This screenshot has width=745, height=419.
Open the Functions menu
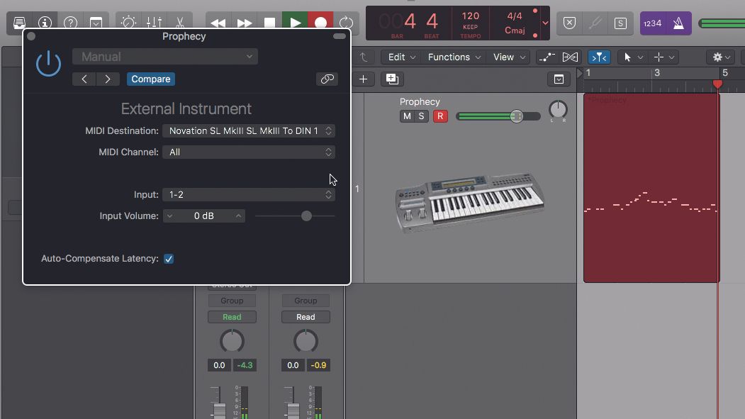pos(454,57)
